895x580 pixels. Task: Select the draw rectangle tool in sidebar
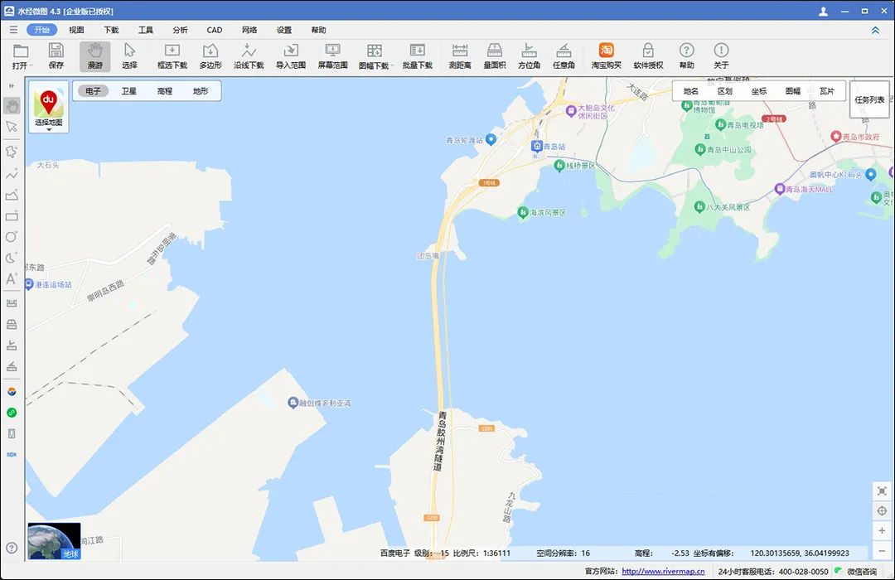pos(12,215)
